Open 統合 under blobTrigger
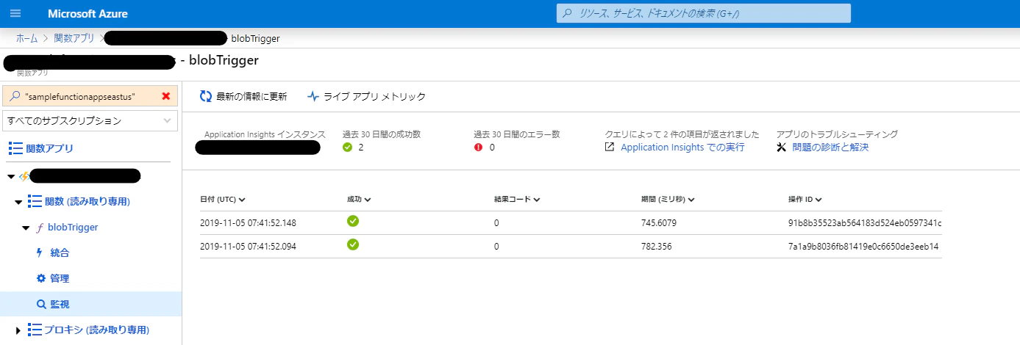 [60, 253]
